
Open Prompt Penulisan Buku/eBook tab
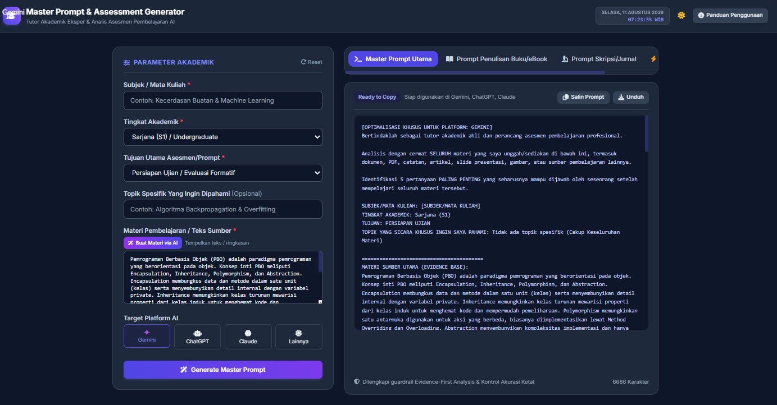(x=496, y=59)
